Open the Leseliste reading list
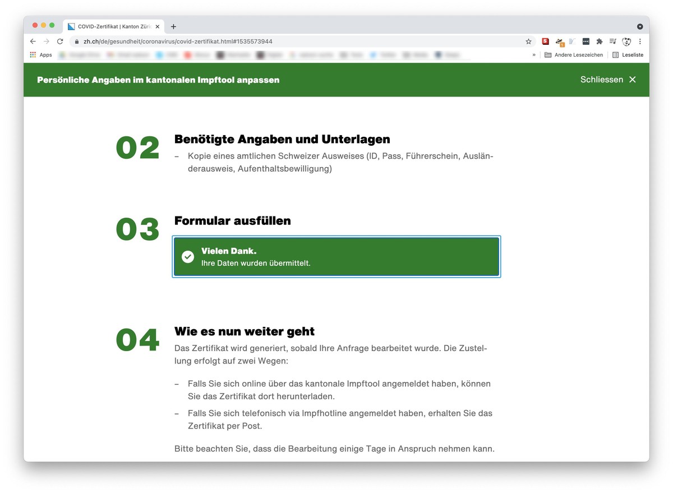This screenshot has width=673, height=493. pos(628,55)
